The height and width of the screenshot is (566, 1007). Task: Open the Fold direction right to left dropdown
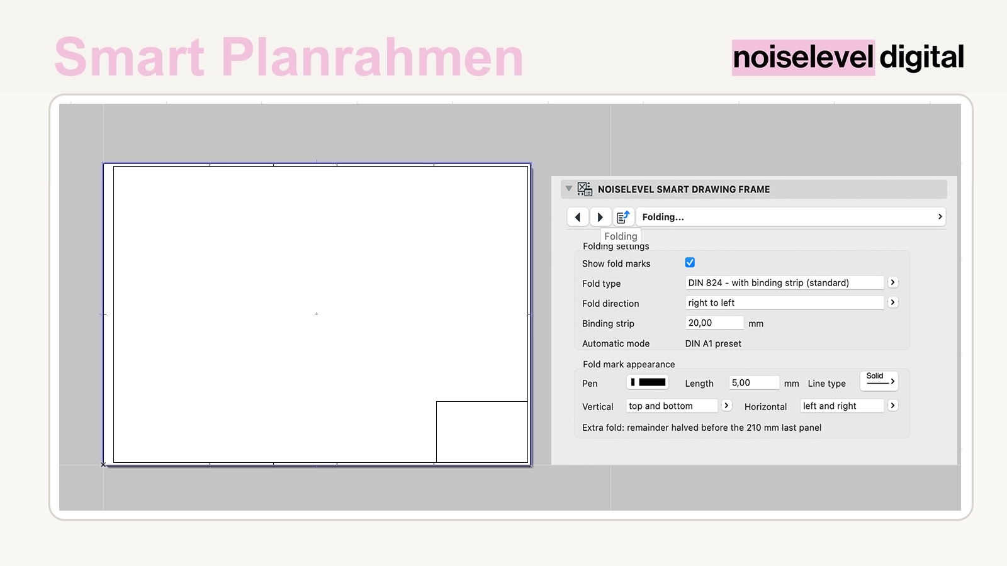(x=784, y=303)
